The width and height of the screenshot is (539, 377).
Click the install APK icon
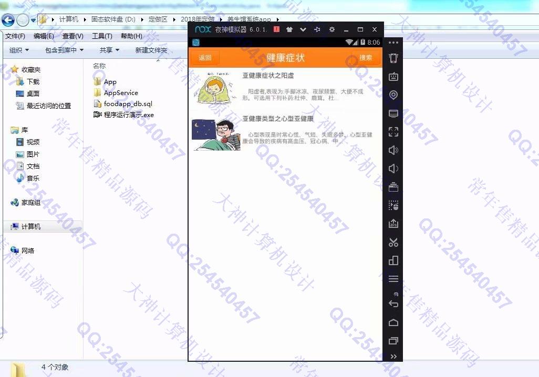pos(393,224)
